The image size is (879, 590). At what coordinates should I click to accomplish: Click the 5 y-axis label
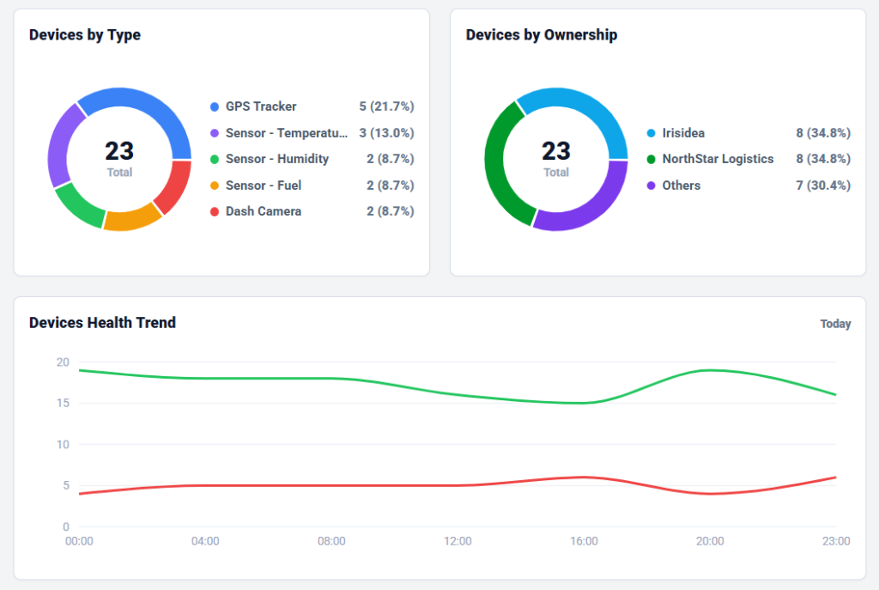pyautogui.click(x=66, y=486)
